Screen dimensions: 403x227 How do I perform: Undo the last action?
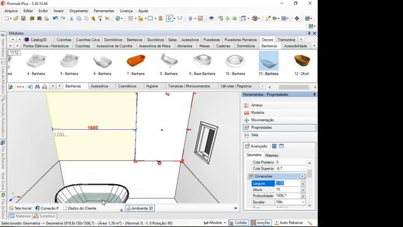[x=55, y=18]
